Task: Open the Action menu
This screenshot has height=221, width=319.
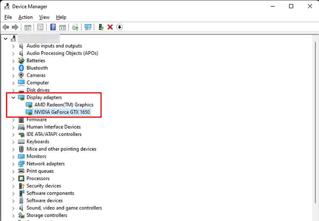Action: pyautogui.click(x=26, y=17)
